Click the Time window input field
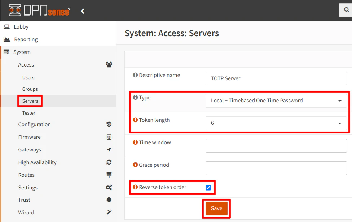The width and height of the screenshot is (352, 222). tap(276, 146)
